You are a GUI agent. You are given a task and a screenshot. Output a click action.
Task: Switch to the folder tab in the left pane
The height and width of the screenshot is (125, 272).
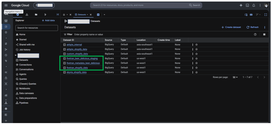coord(36,15)
